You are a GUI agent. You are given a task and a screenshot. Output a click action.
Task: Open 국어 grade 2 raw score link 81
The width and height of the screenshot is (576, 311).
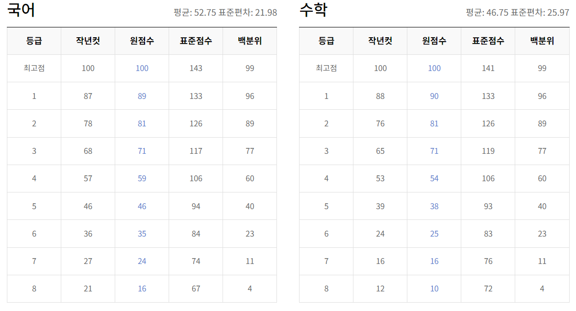142,124
